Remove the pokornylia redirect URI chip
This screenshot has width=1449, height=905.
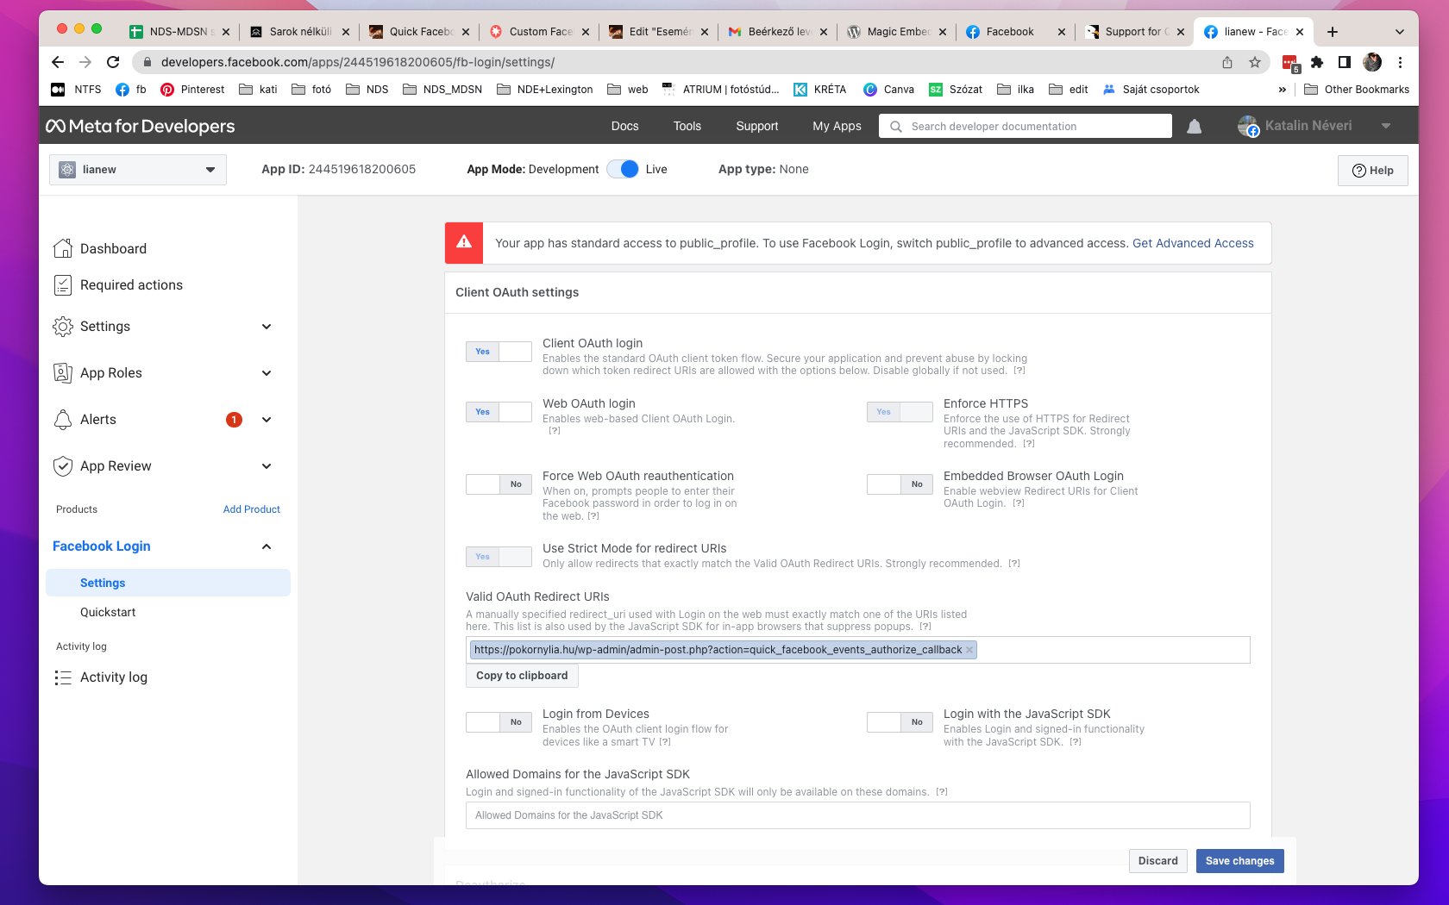pyautogui.click(x=969, y=650)
